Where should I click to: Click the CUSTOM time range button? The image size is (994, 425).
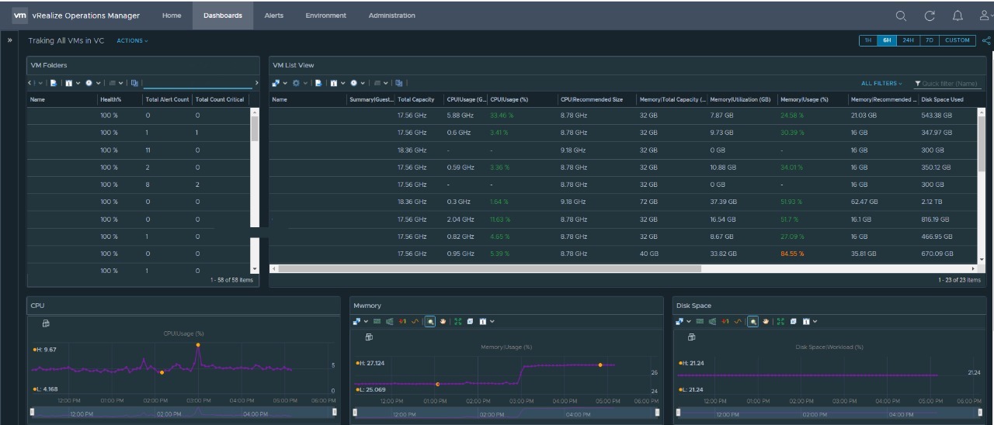[957, 40]
